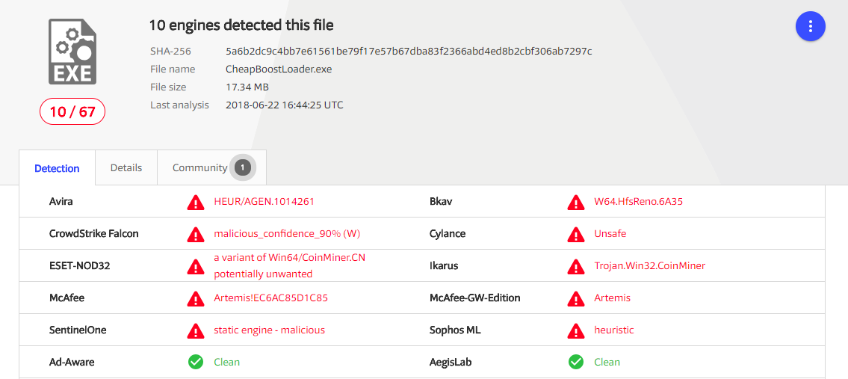
Task: Click the SHA-256 hash value
Action: (409, 52)
